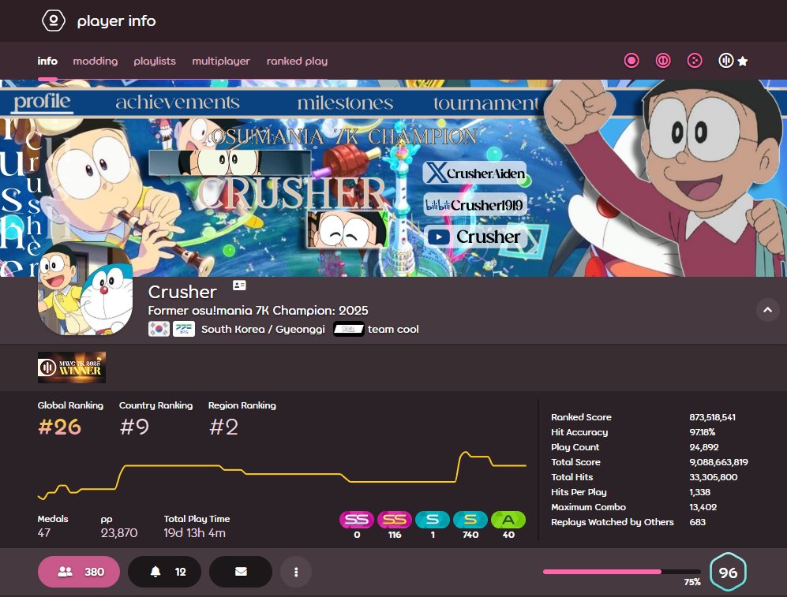
Task: Open the player info header icon
Action: coord(53,21)
